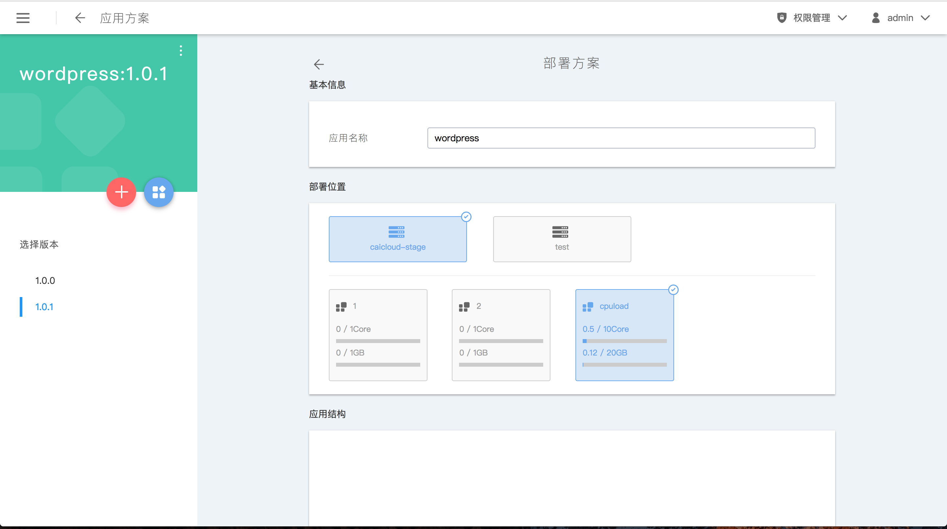Choose partition 1 card
Viewport: 947px width, 529px height.
[x=377, y=335]
